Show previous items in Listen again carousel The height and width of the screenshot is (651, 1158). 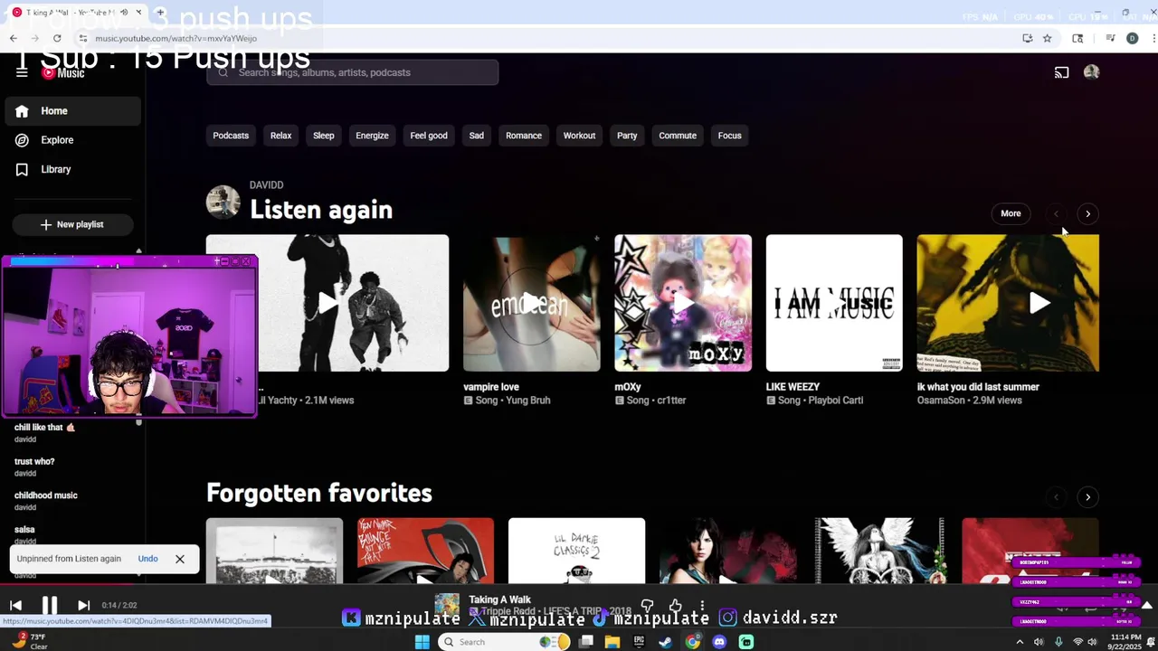[x=1056, y=214]
